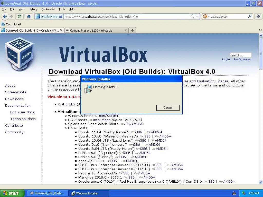Click the page scrollbar up arrow
This screenshot has height=197, width=263.
pos(261,35)
